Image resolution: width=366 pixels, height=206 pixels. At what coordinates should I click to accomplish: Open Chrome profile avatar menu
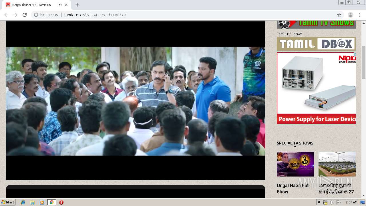(x=350, y=15)
